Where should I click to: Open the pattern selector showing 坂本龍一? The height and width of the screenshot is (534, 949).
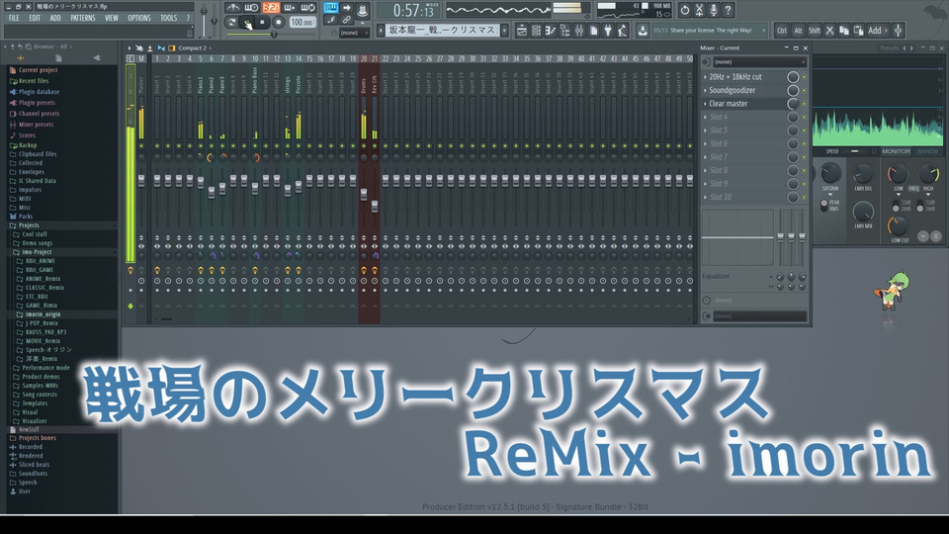tap(442, 30)
